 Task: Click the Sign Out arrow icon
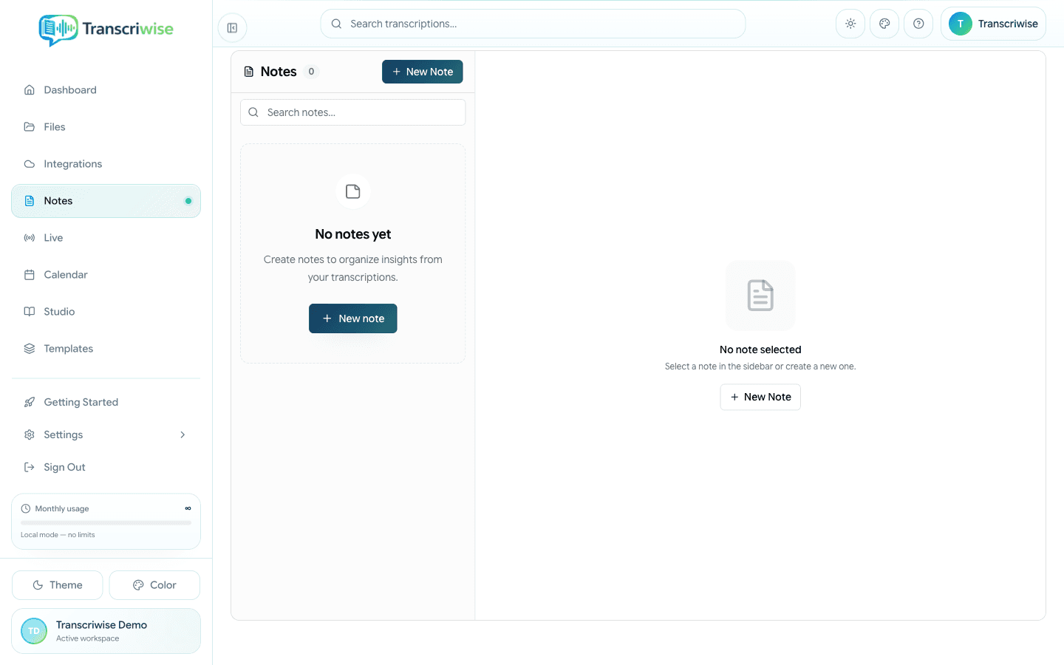click(30, 467)
